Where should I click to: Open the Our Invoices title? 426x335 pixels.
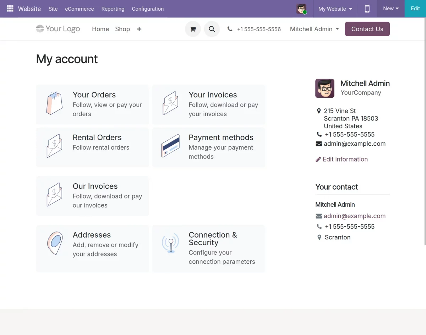pyautogui.click(x=95, y=186)
